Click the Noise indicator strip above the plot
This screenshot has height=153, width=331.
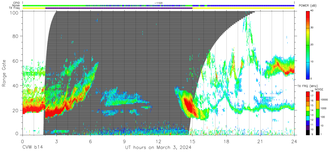pos(158,5)
